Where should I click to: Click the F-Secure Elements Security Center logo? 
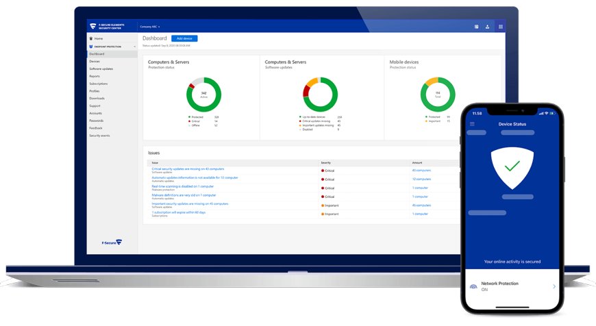[107, 26]
